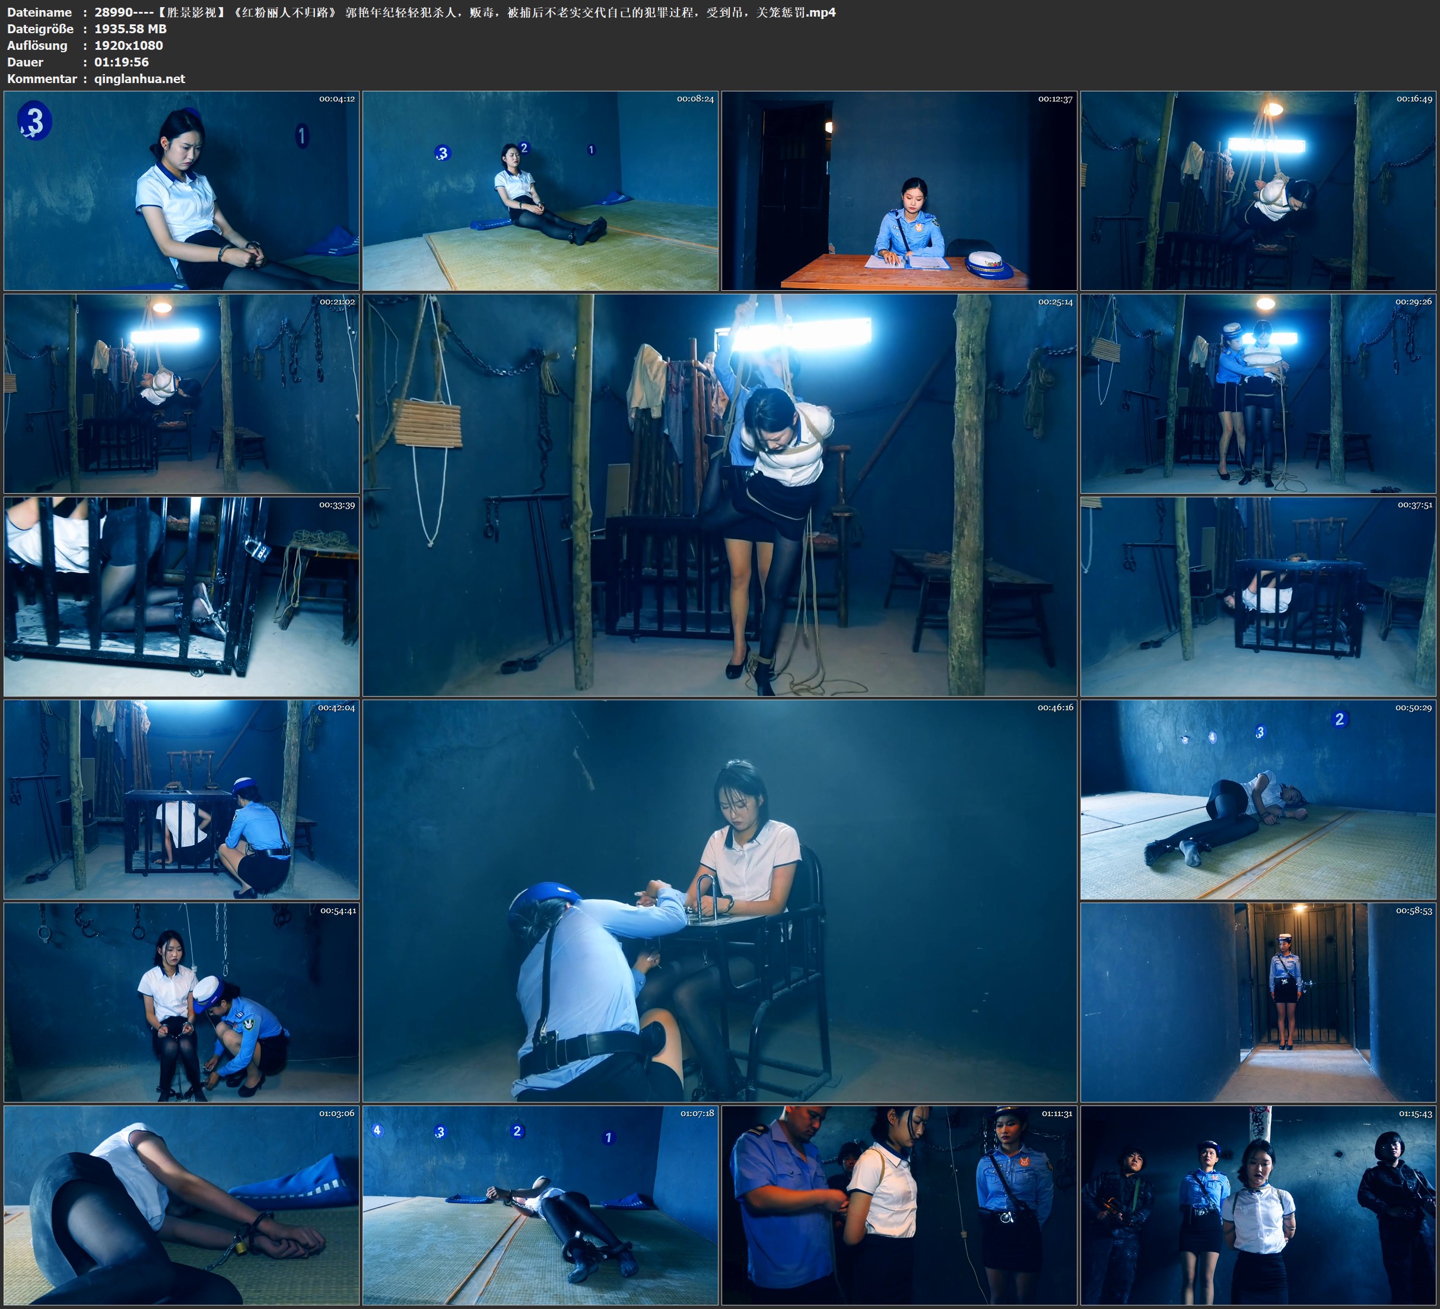This screenshot has height=1309, width=1440.
Task: Click the final thumbnail at 01:15:43
Action: (x=1258, y=1205)
